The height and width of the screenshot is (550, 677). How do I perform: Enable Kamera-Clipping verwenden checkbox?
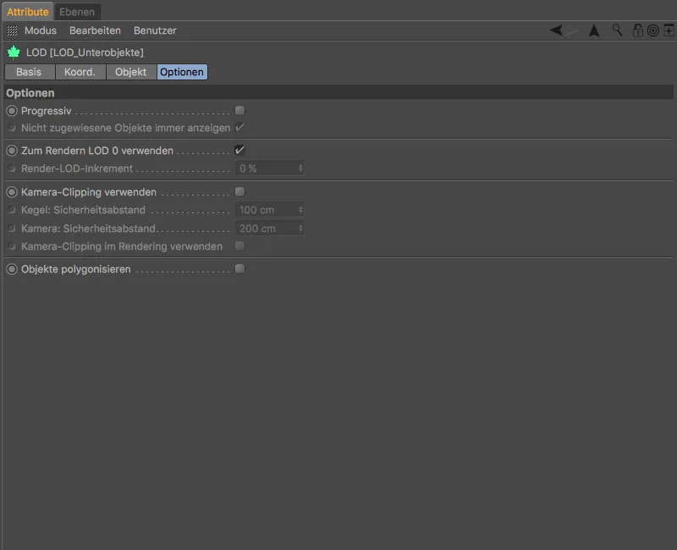(x=240, y=192)
